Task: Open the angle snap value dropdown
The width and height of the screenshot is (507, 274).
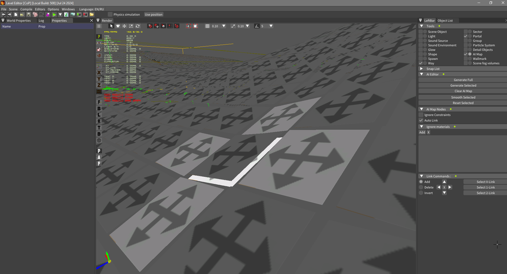Action: 271,26
